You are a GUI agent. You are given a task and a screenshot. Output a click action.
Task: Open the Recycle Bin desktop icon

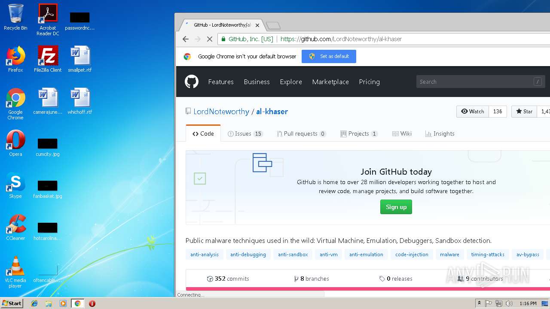[x=15, y=17]
